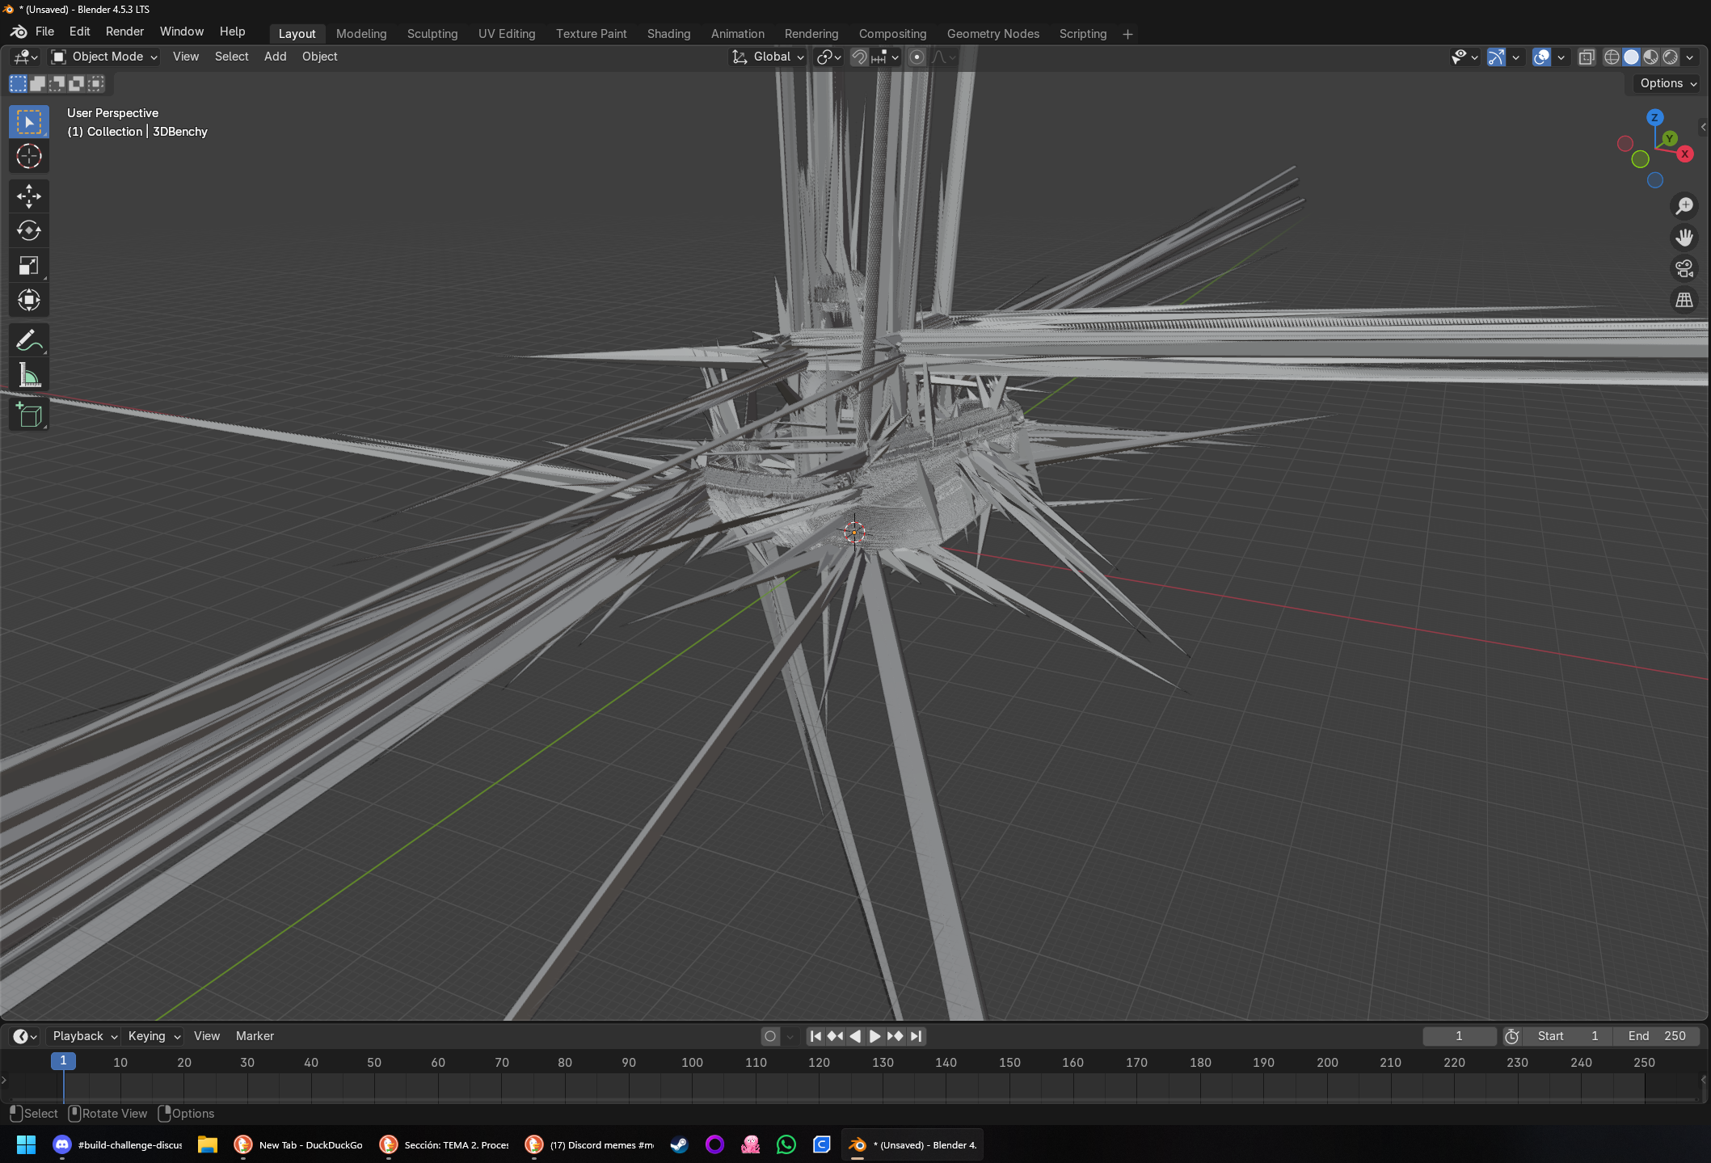Click the X axis on navigation gizmo
Screen dimensions: 1711x1163
[1685, 154]
